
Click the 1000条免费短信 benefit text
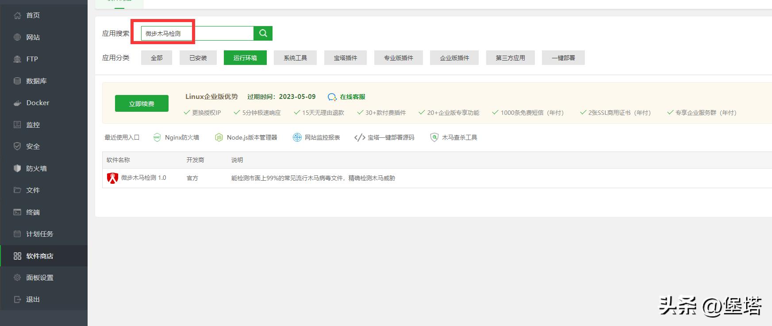(x=532, y=113)
